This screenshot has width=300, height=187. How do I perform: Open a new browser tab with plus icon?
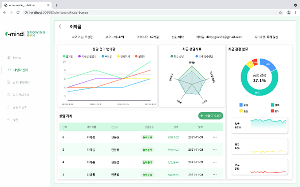(56, 5)
